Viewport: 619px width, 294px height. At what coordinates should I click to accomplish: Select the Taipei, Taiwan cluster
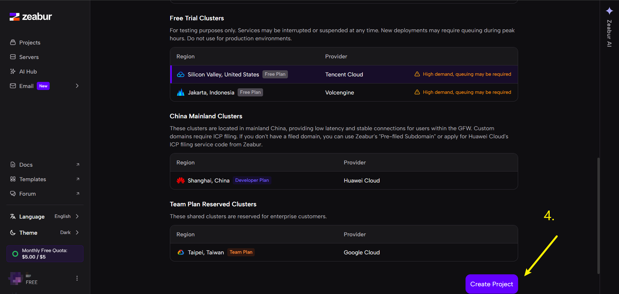(x=344, y=252)
